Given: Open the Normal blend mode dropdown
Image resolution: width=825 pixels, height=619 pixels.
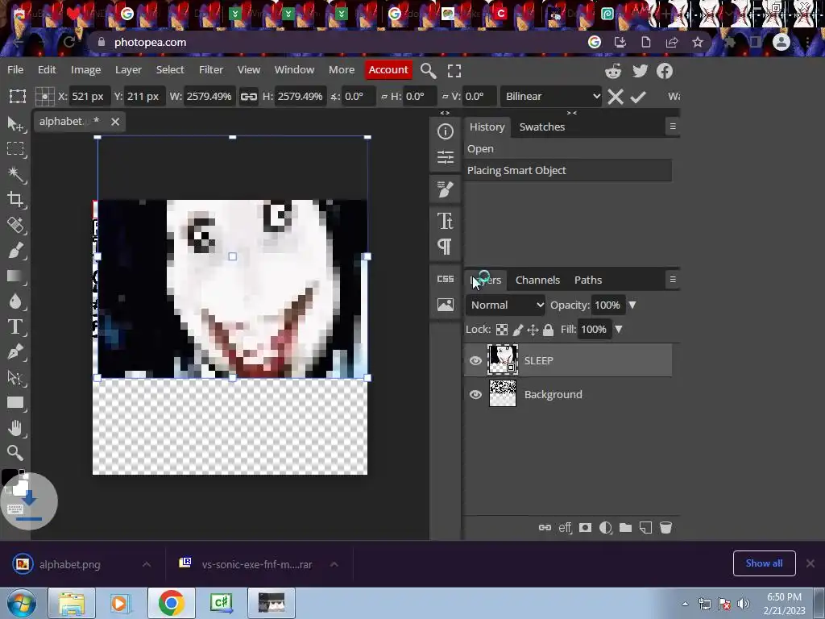Looking at the screenshot, I should (506, 305).
